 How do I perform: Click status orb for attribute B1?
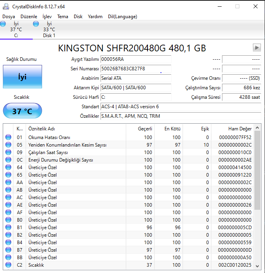(8, 227)
